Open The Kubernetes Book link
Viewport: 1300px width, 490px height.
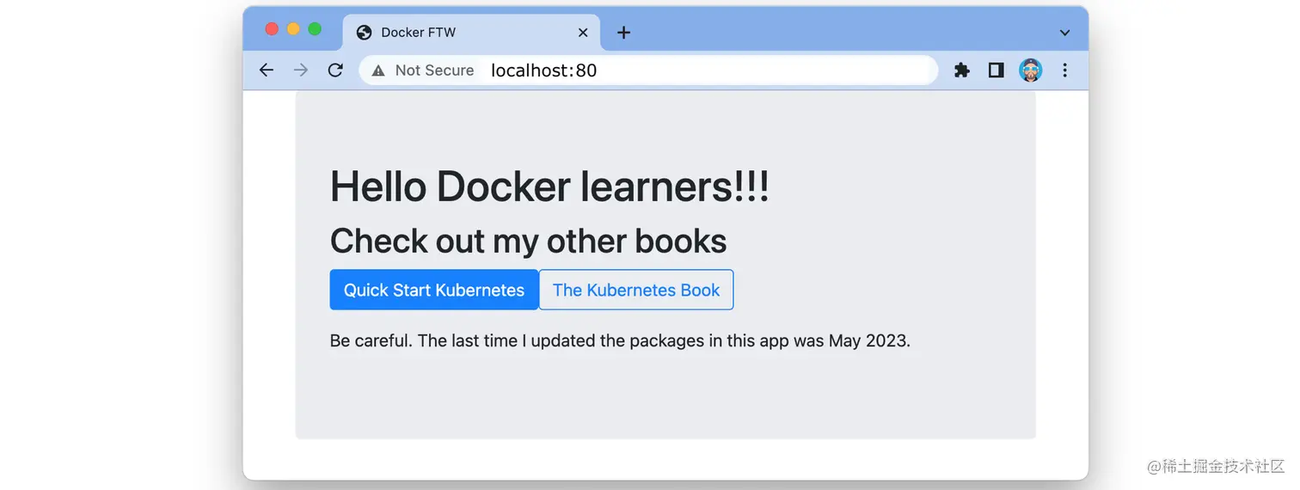636,290
